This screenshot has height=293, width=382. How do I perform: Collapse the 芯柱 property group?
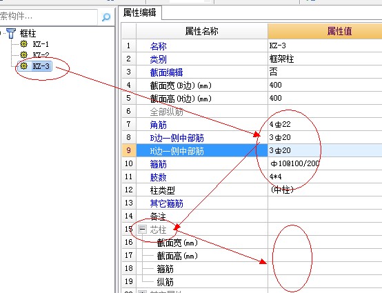point(142,229)
